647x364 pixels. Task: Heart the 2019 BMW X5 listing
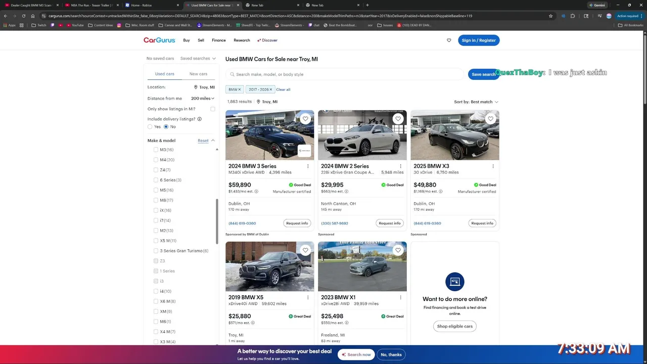tap(305, 250)
